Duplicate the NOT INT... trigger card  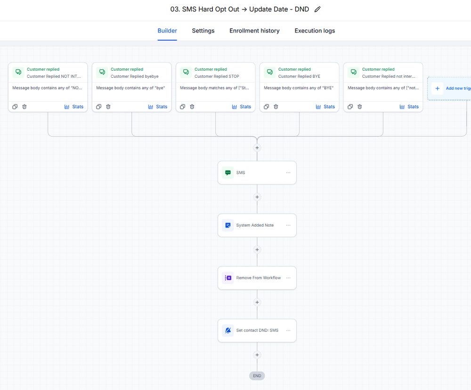(x=15, y=106)
